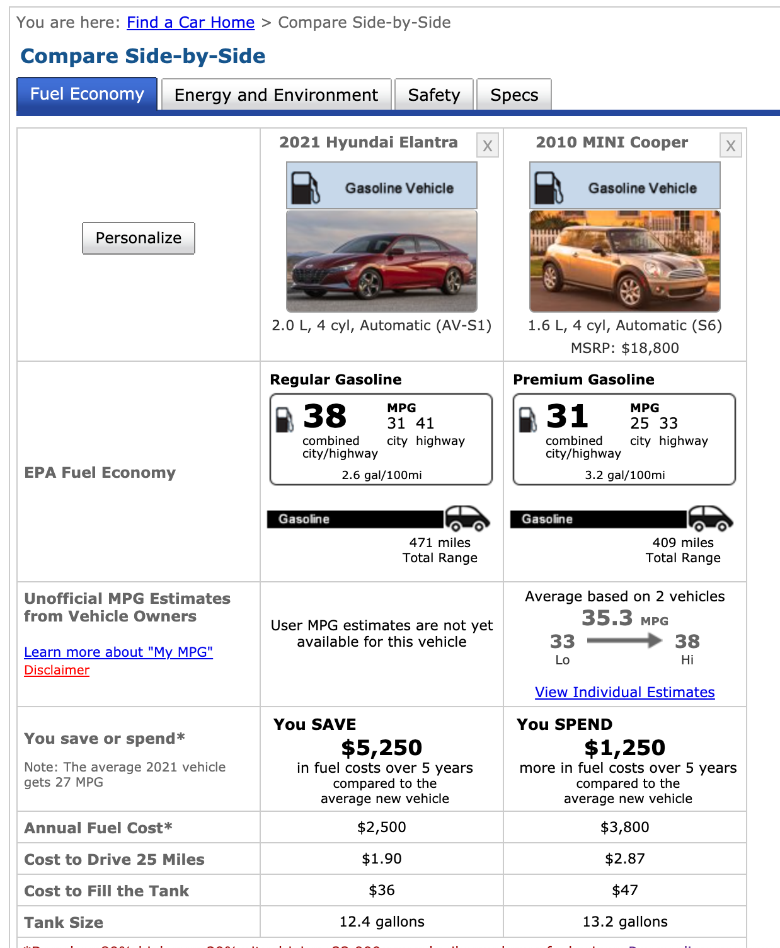
Task: Click the pump icon beside 31 combined MPG
Action: coord(528,419)
